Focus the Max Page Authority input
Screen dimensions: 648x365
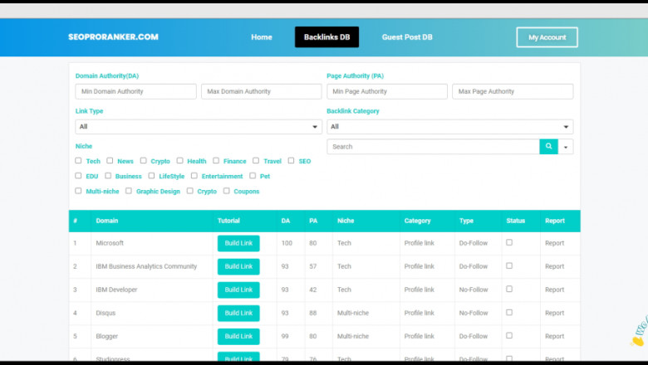[513, 91]
